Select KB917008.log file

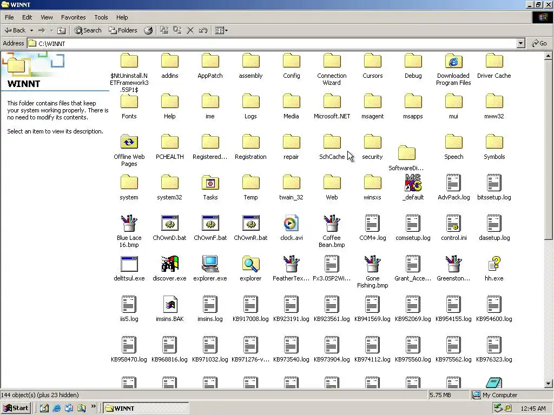[x=250, y=309]
